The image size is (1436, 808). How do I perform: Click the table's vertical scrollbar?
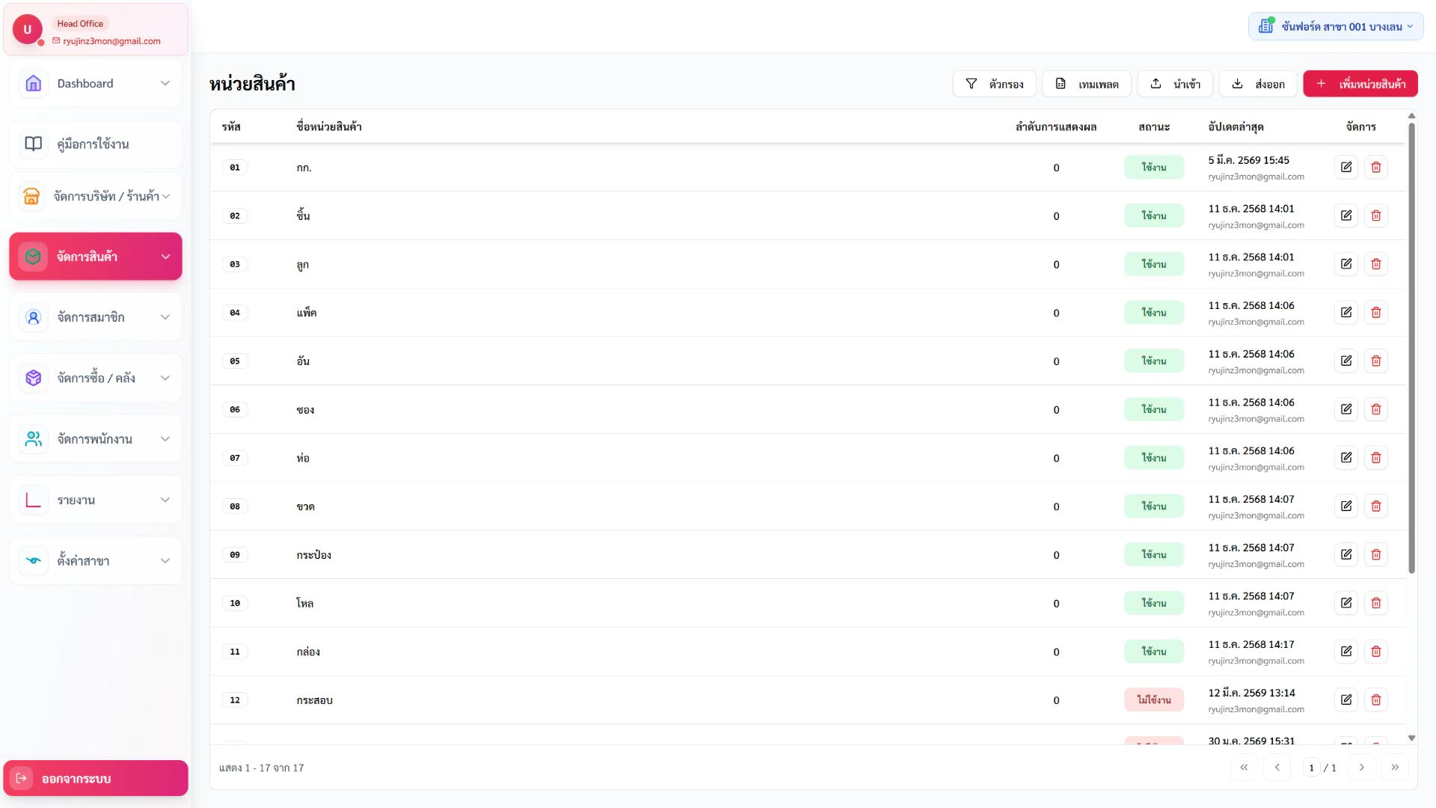tap(1411, 348)
